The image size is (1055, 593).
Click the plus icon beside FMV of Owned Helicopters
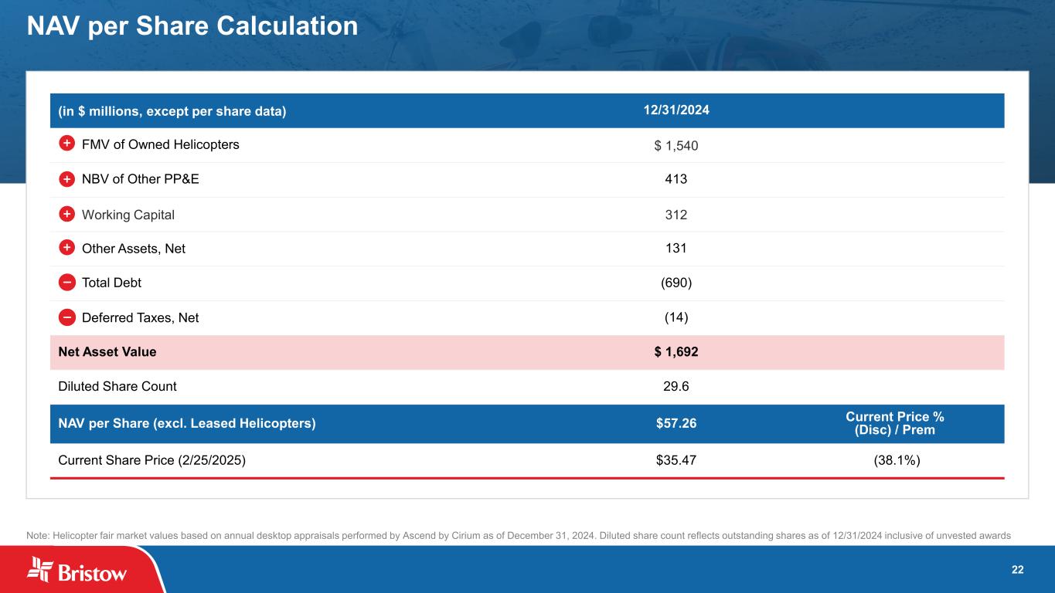tap(66, 144)
